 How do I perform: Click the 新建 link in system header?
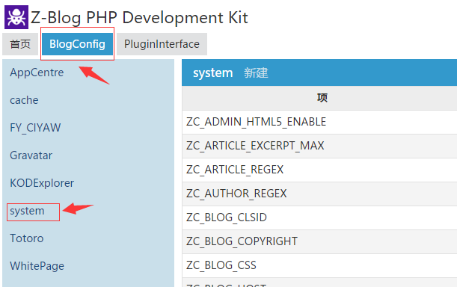(x=256, y=72)
